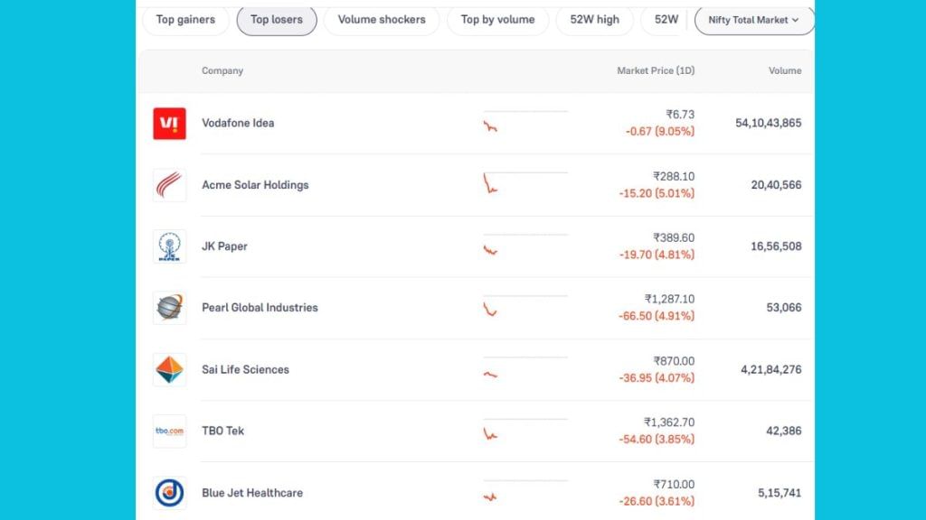Open the Vodafone Idea stock link
The height and width of the screenshot is (520, 926).
(238, 123)
